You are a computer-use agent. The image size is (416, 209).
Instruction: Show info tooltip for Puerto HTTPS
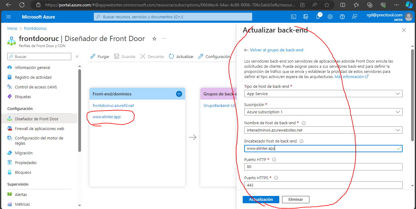[276, 178]
